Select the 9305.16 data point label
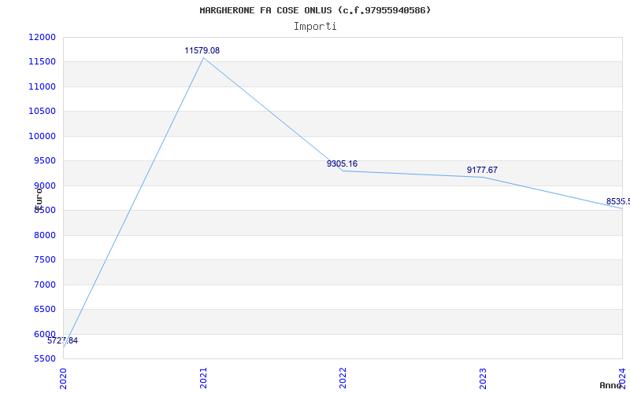The image size is (630, 393). click(x=342, y=164)
